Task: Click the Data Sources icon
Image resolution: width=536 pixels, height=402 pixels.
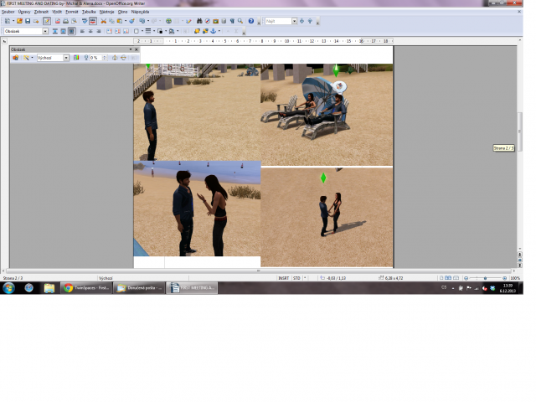Action: (224, 21)
